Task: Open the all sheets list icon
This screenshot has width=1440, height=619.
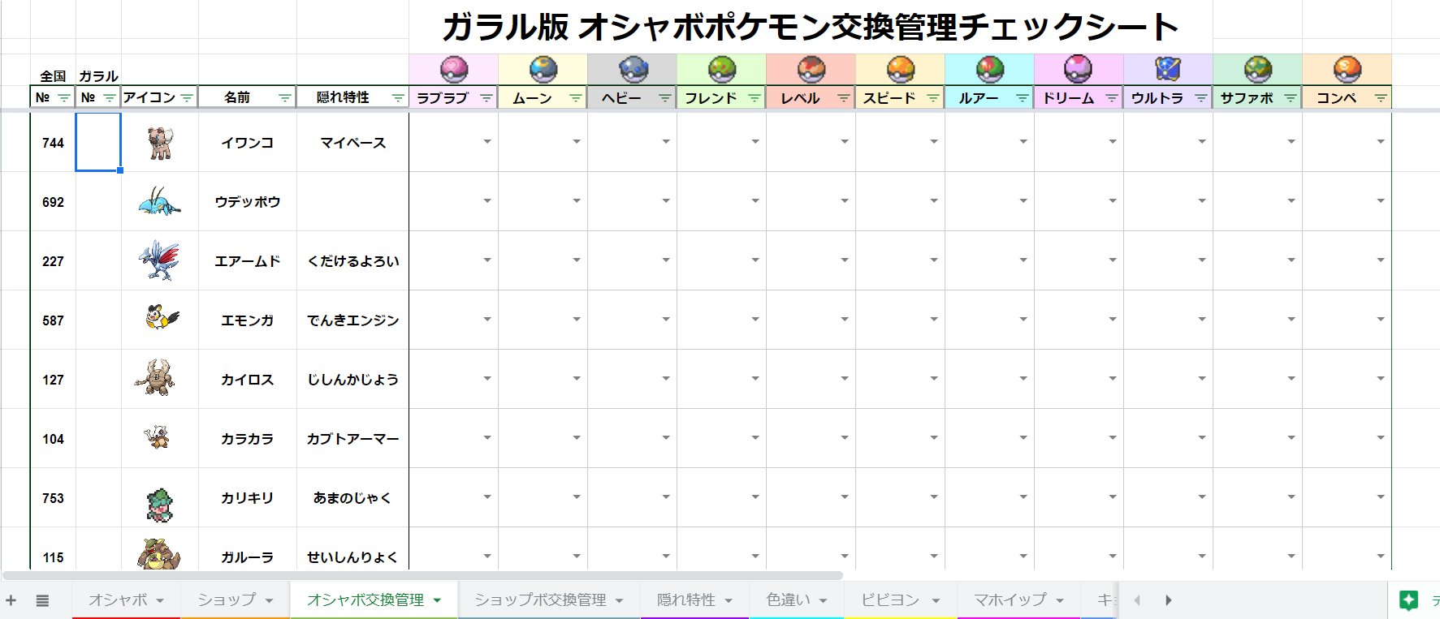Action: pos(42,600)
